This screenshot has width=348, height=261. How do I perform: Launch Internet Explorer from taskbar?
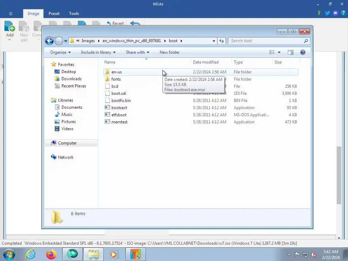coord(30,254)
